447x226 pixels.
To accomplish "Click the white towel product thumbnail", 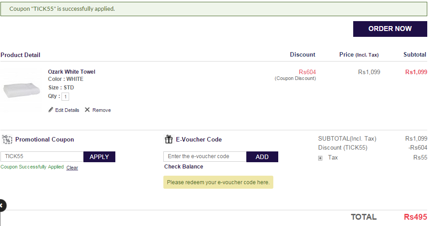I will point(21,90).
